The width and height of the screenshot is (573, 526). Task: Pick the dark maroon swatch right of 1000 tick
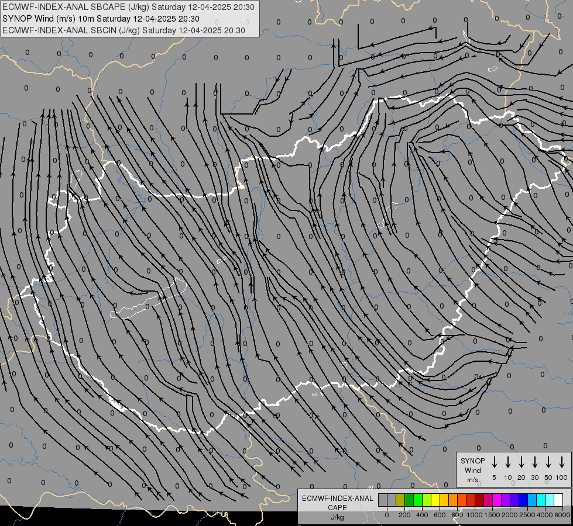[x=479, y=500]
